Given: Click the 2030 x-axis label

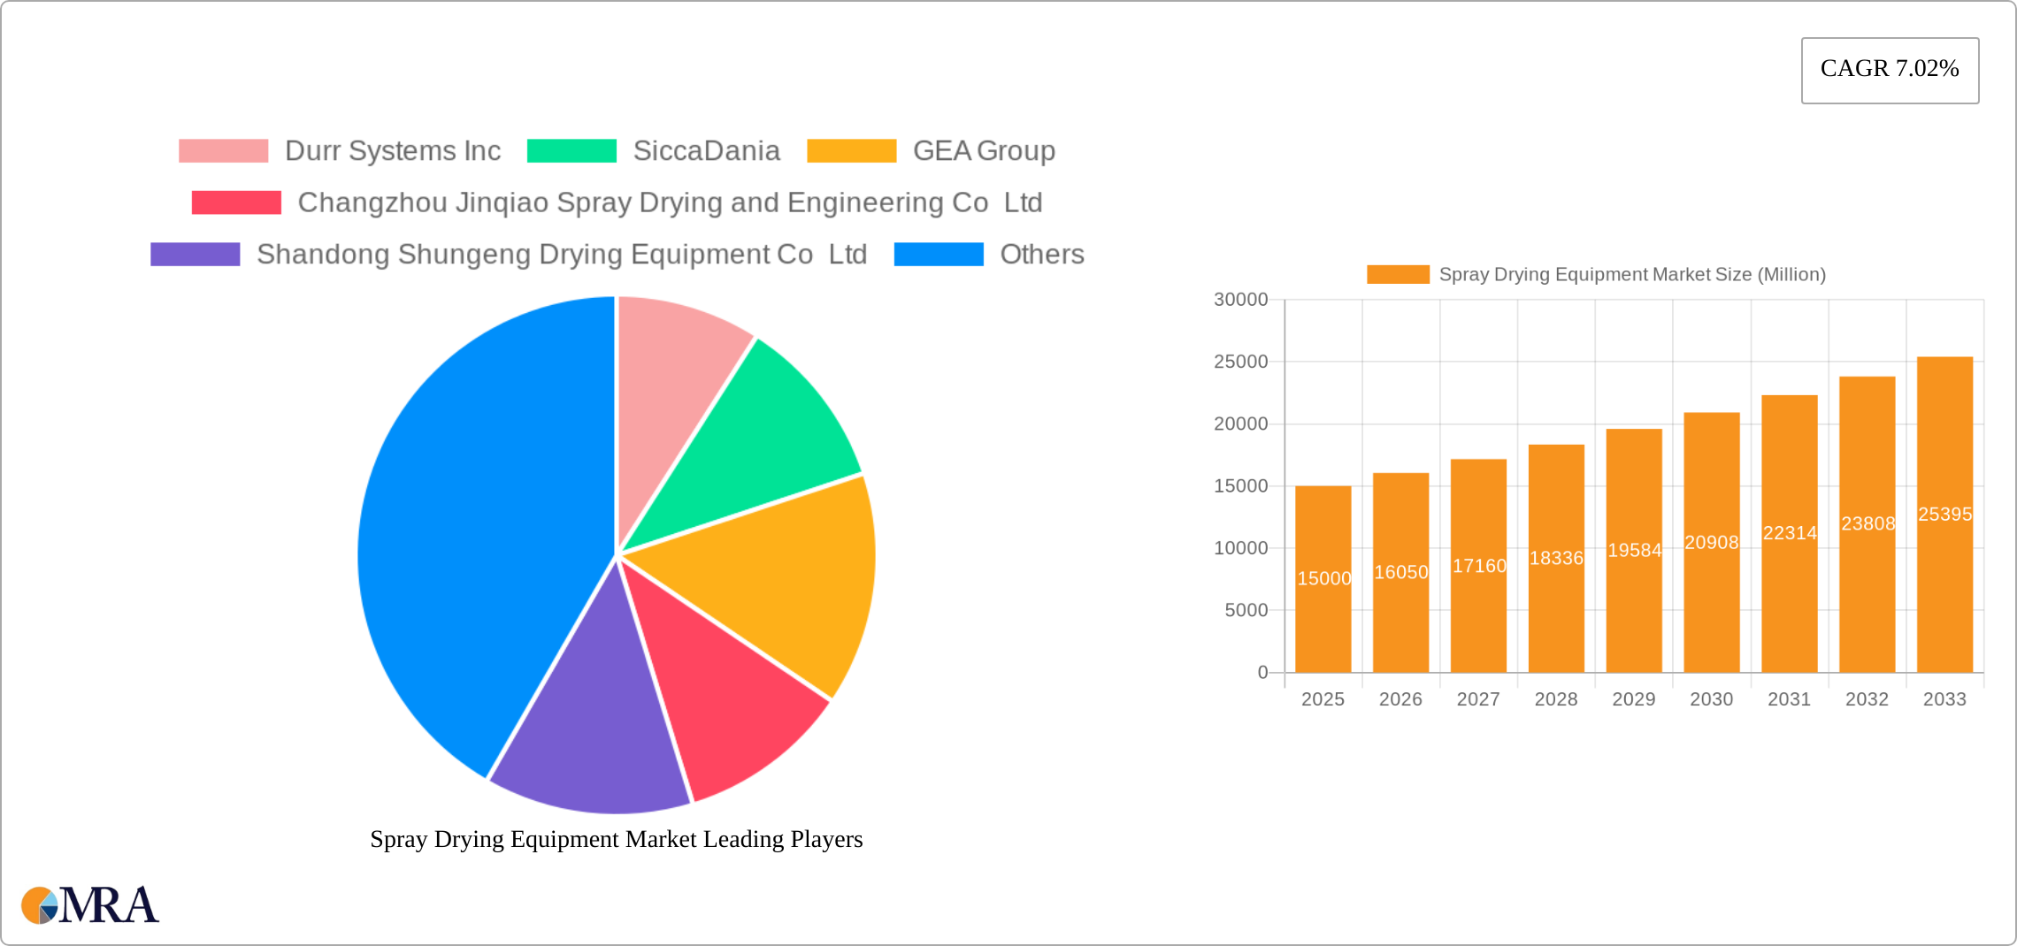Looking at the screenshot, I should [1712, 699].
